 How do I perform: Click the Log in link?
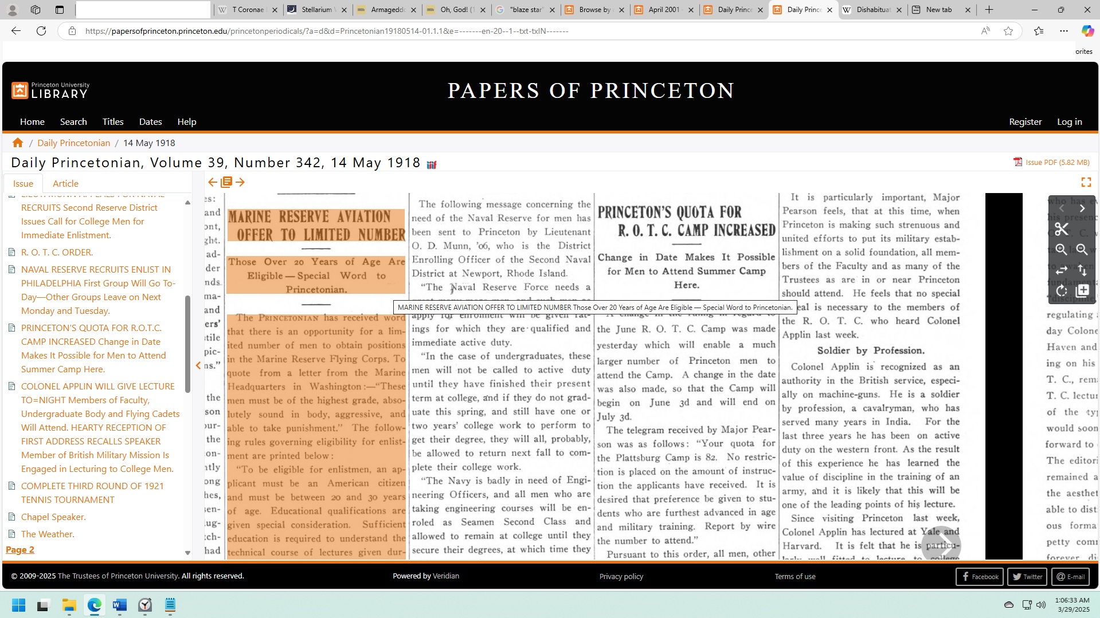coord(1069,121)
